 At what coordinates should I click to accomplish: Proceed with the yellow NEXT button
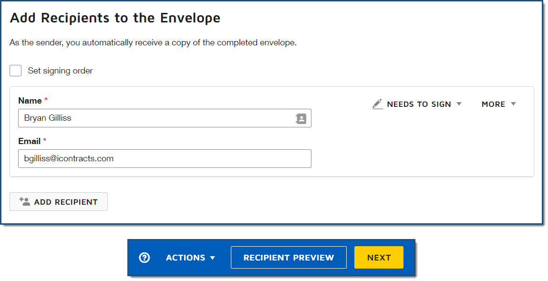click(x=379, y=258)
